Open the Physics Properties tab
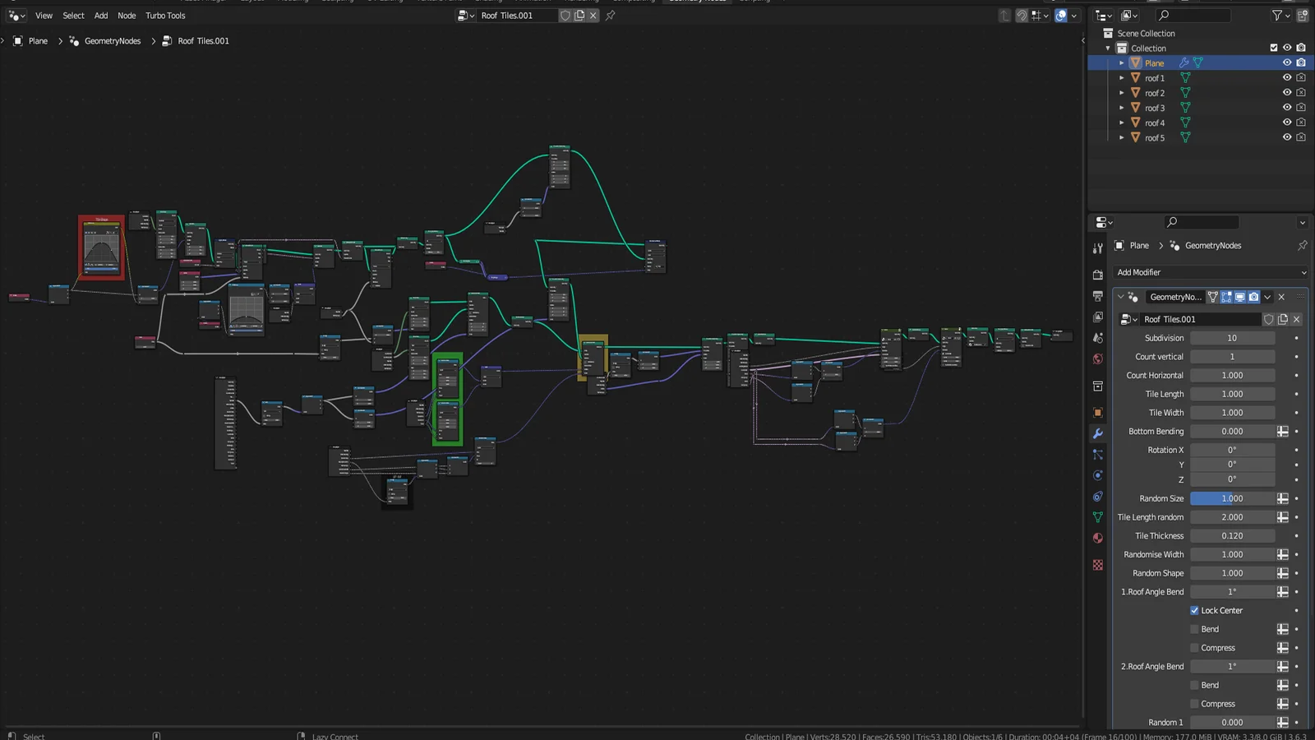This screenshot has width=1315, height=740. 1097,475
